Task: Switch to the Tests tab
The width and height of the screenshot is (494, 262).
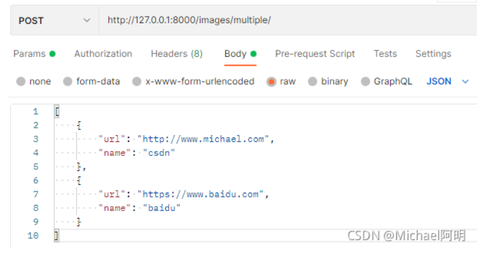Action: tap(385, 54)
